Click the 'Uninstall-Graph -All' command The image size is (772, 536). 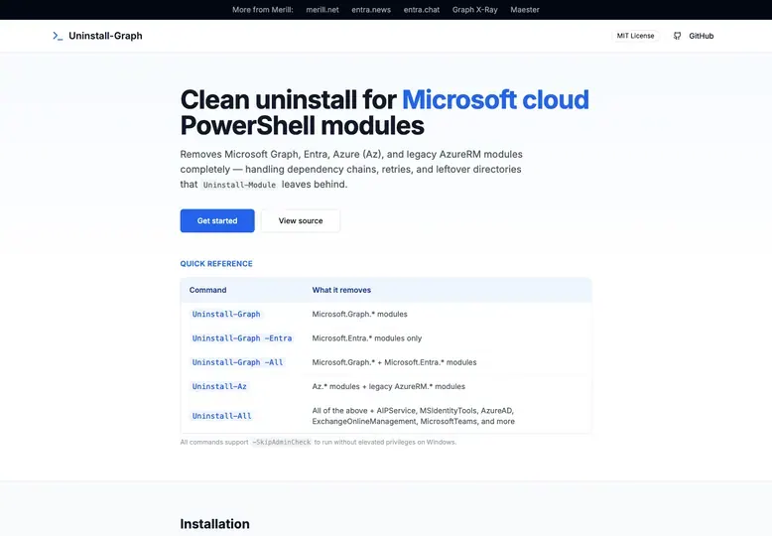click(x=238, y=362)
